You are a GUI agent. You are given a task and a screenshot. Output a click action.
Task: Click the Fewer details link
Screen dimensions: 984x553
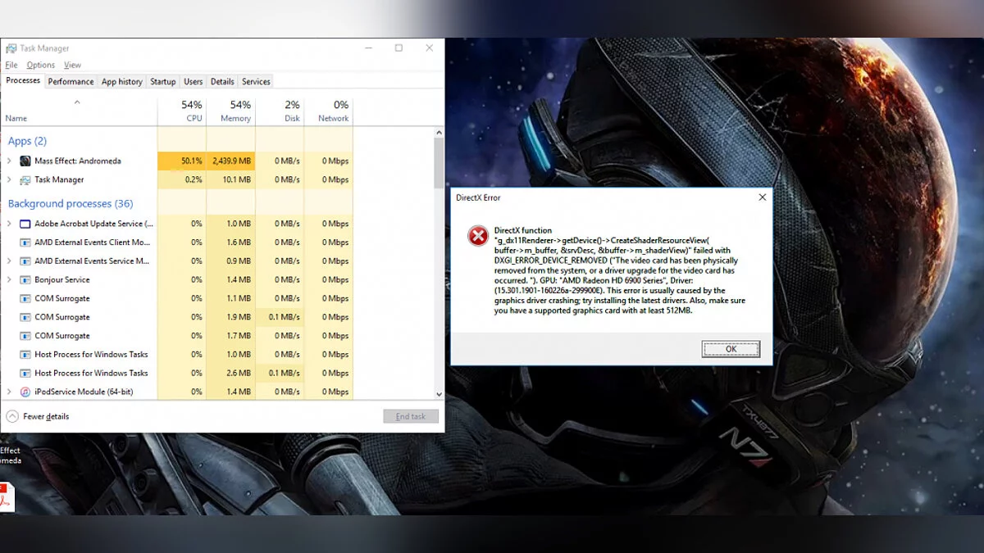46,416
